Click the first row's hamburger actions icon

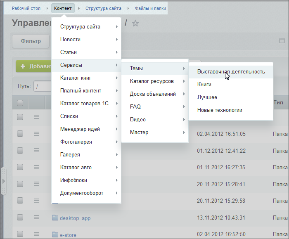pyautogui.click(x=36, y=117)
